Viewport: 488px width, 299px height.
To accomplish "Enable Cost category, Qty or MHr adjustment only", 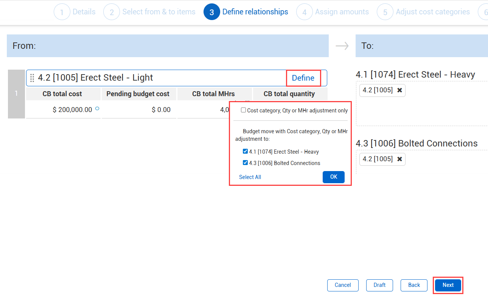I will coord(244,110).
